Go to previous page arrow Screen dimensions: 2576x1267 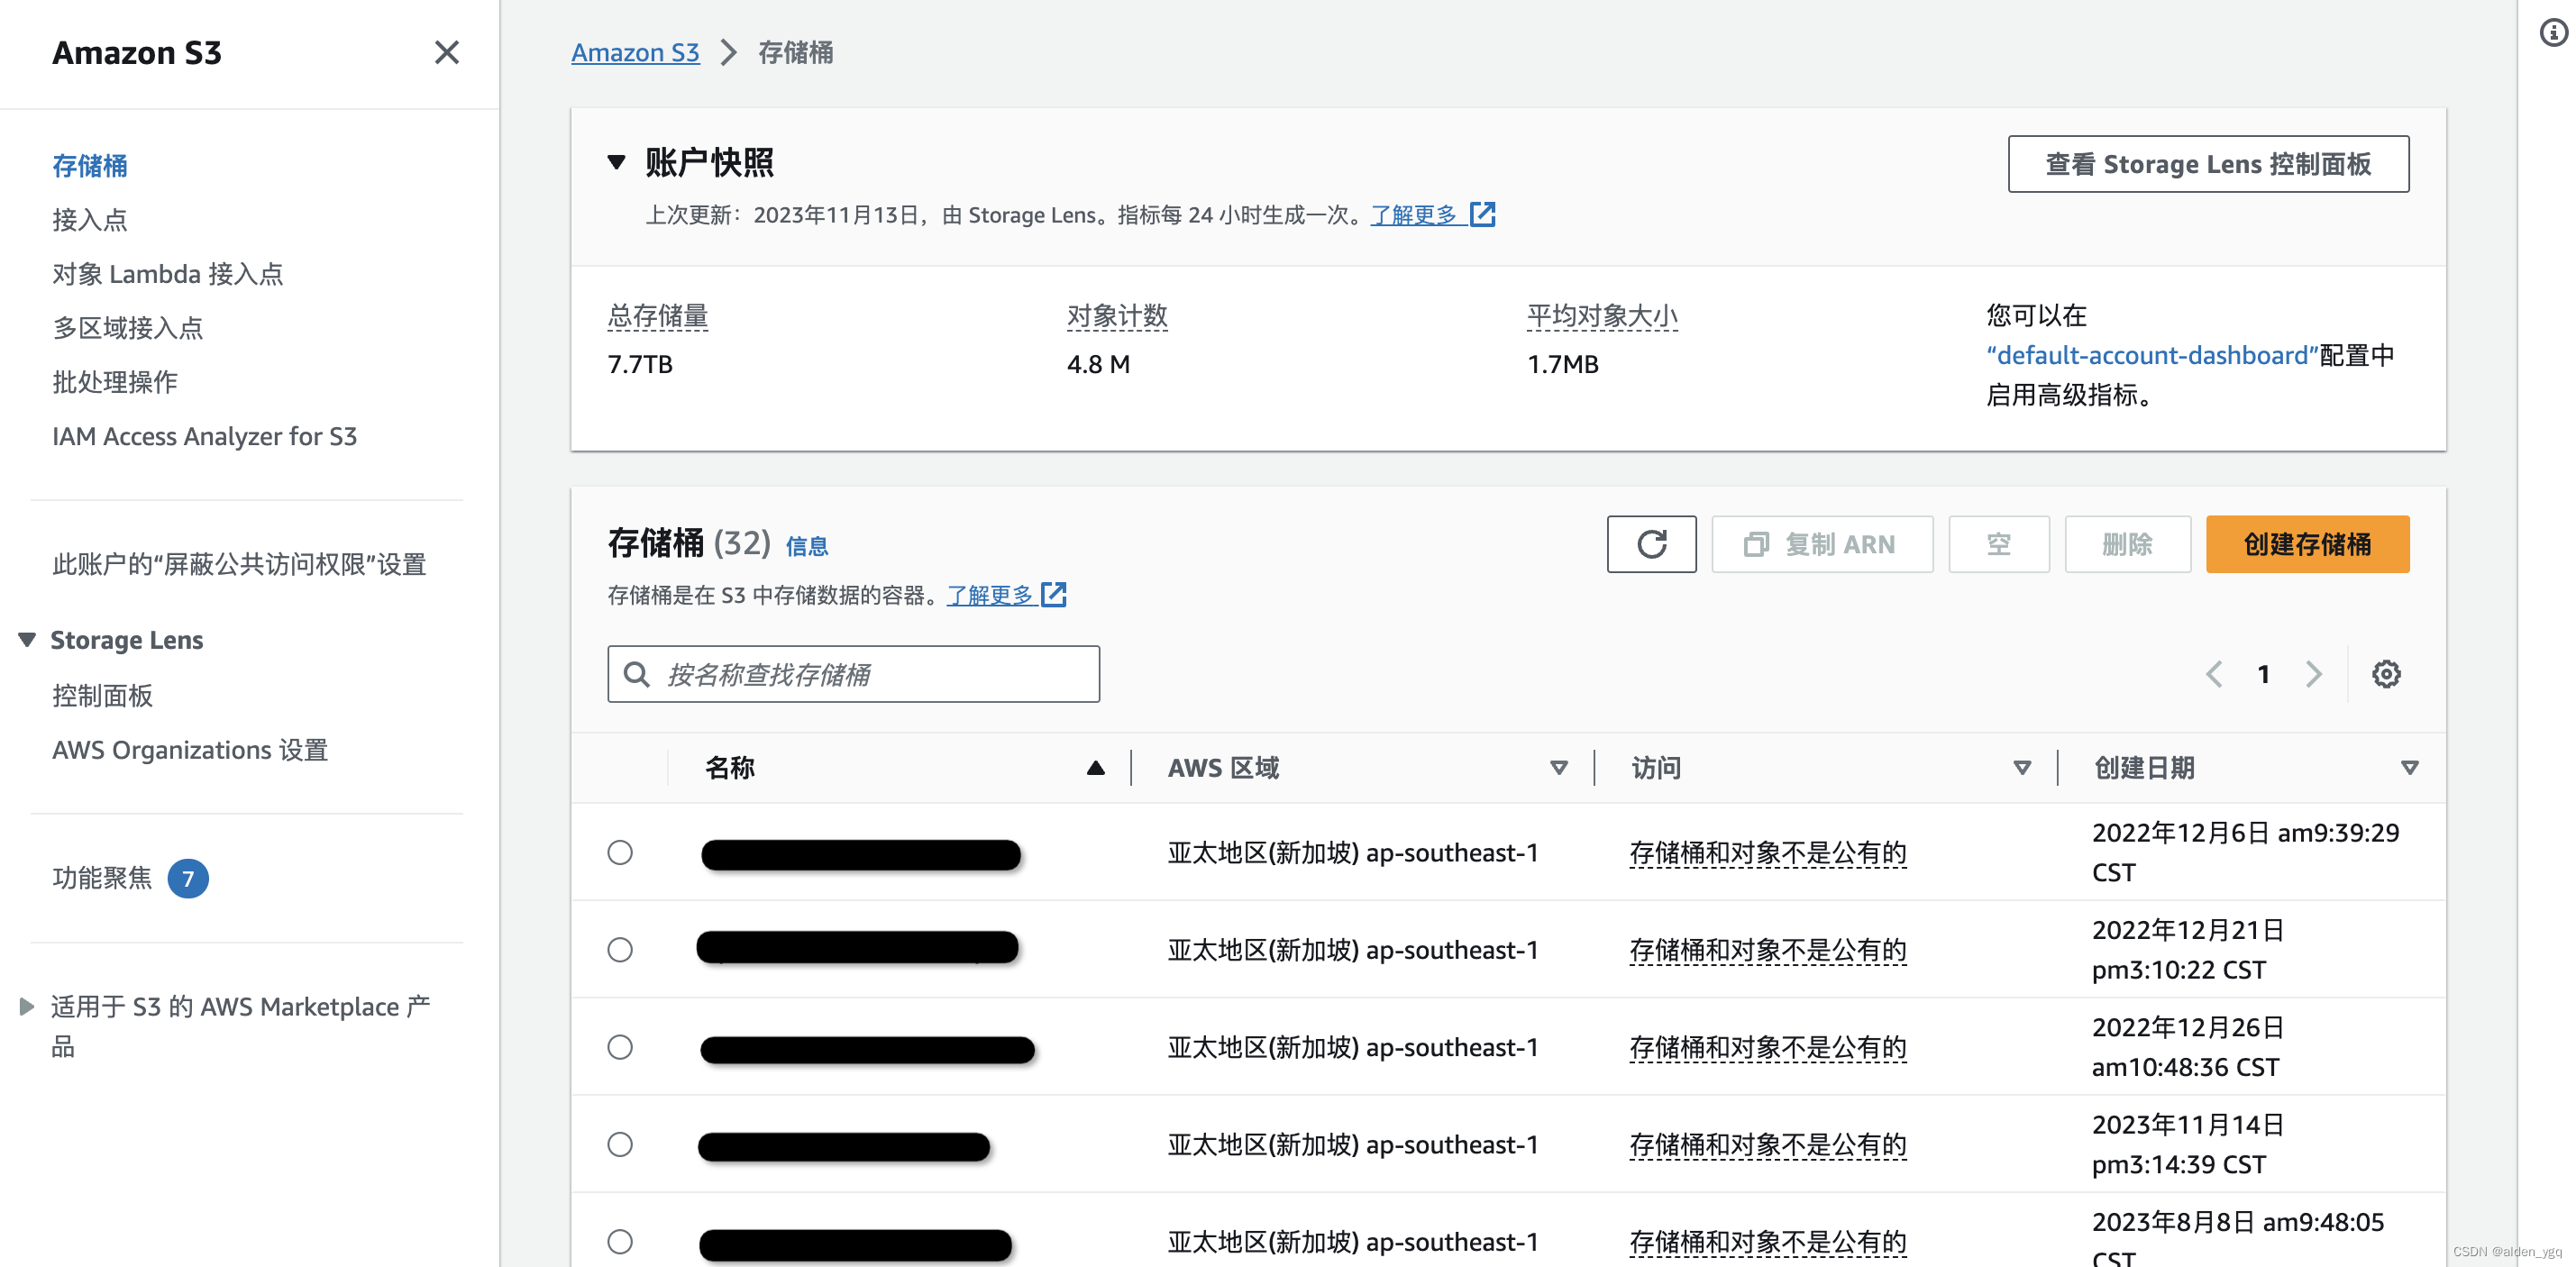tap(2214, 674)
